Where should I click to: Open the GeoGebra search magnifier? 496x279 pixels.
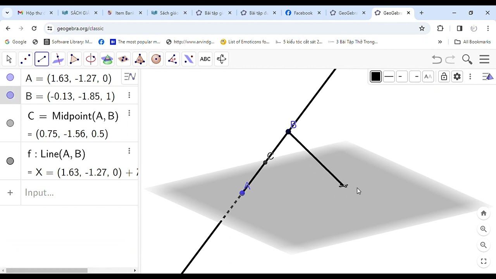pos(467,59)
